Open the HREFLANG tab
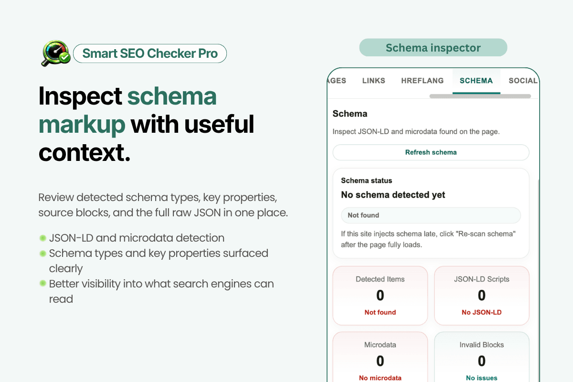 click(422, 81)
